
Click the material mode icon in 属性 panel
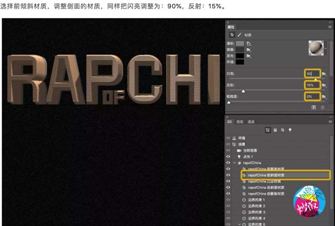[232, 35]
